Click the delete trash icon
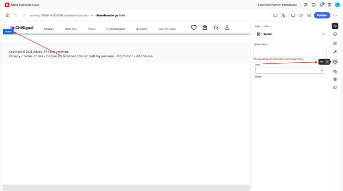This screenshot has width=343, height=191. (x=335, y=80)
